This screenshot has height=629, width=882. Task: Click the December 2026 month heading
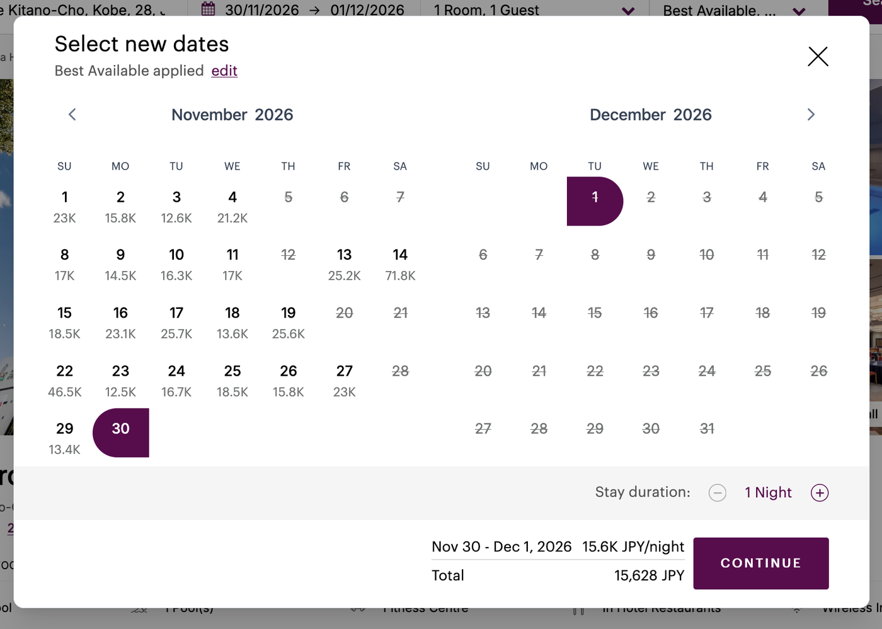click(x=651, y=115)
